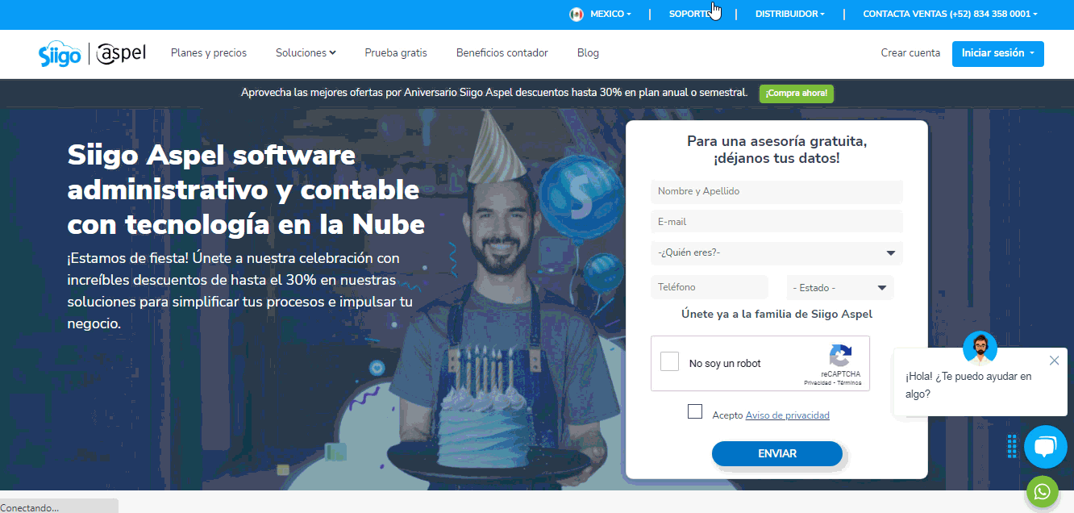The width and height of the screenshot is (1074, 513).
Task: Expand the Soluciones menu
Action: coord(306,52)
